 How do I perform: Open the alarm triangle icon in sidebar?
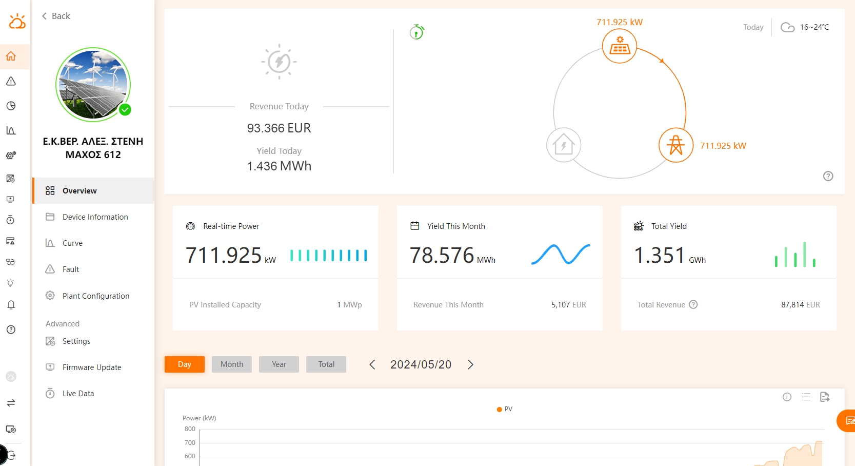(11, 81)
